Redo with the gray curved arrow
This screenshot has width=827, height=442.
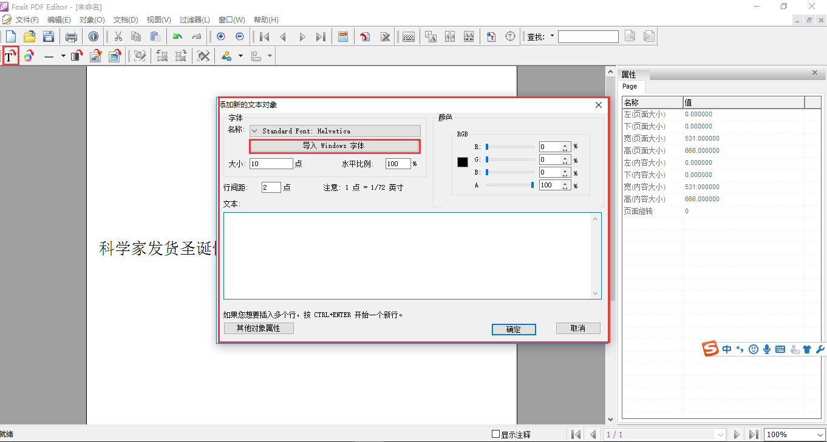tap(196, 36)
